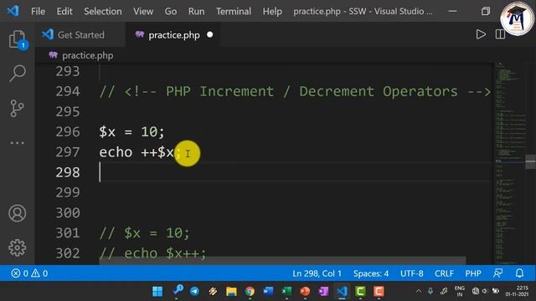536x301 pixels.
Task: Click the commented // echo $x++; line
Action: [152, 253]
